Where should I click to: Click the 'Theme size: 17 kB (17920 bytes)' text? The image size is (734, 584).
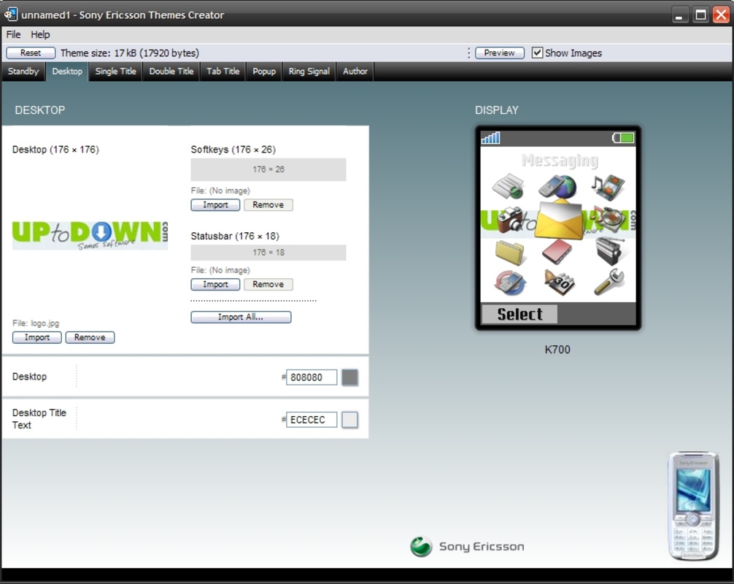130,53
